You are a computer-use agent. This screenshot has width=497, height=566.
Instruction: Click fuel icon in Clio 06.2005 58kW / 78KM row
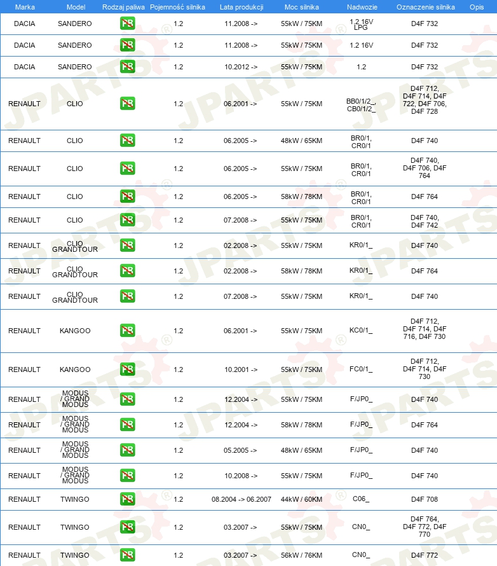click(x=127, y=197)
